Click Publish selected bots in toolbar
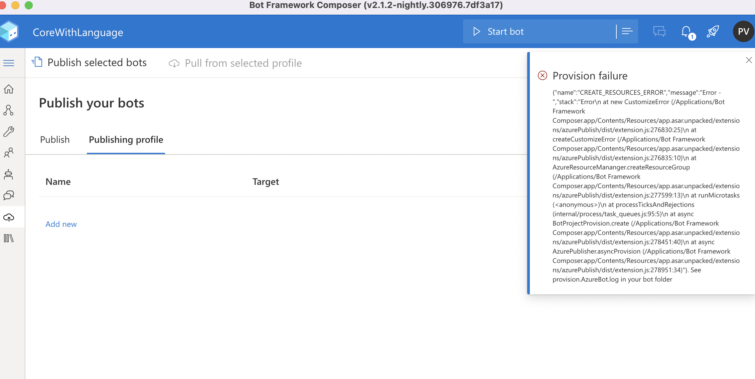 pos(89,62)
